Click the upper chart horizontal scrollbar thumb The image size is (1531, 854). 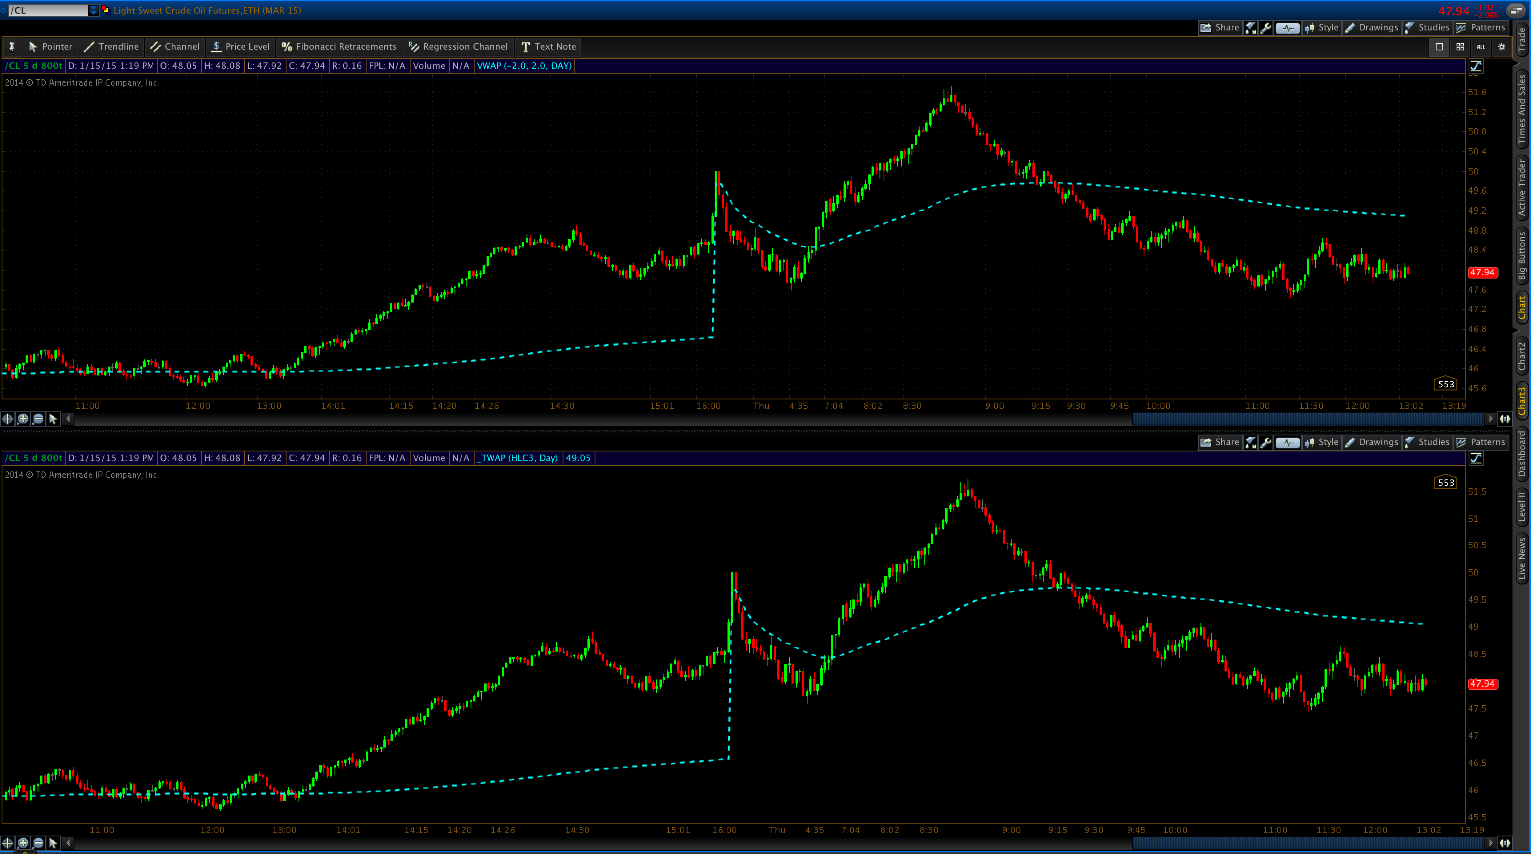click(x=1307, y=419)
